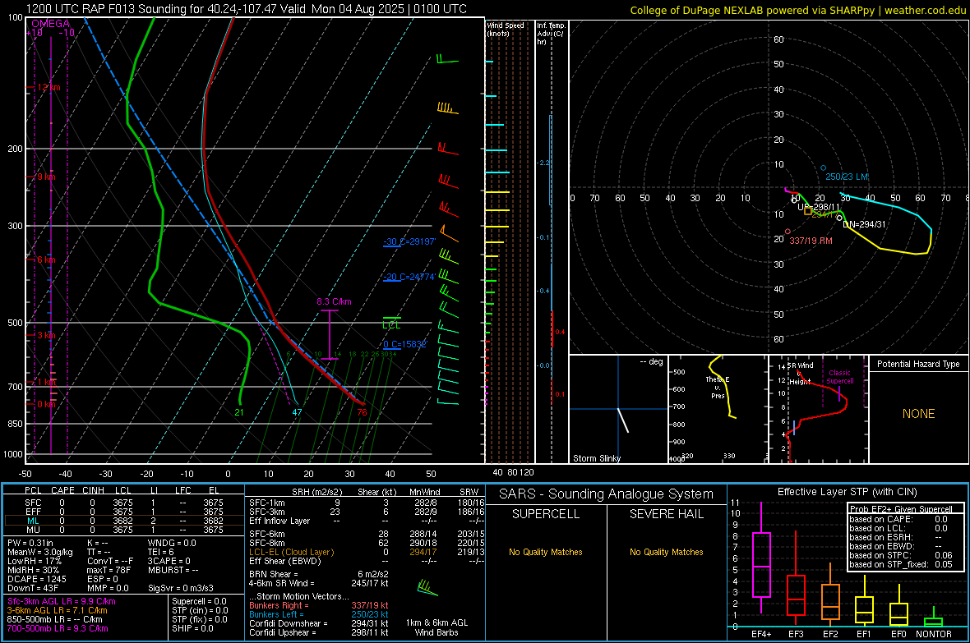
Task: Click the 'Effective Layer STP (with CIN)' title
Action: (x=847, y=492)
